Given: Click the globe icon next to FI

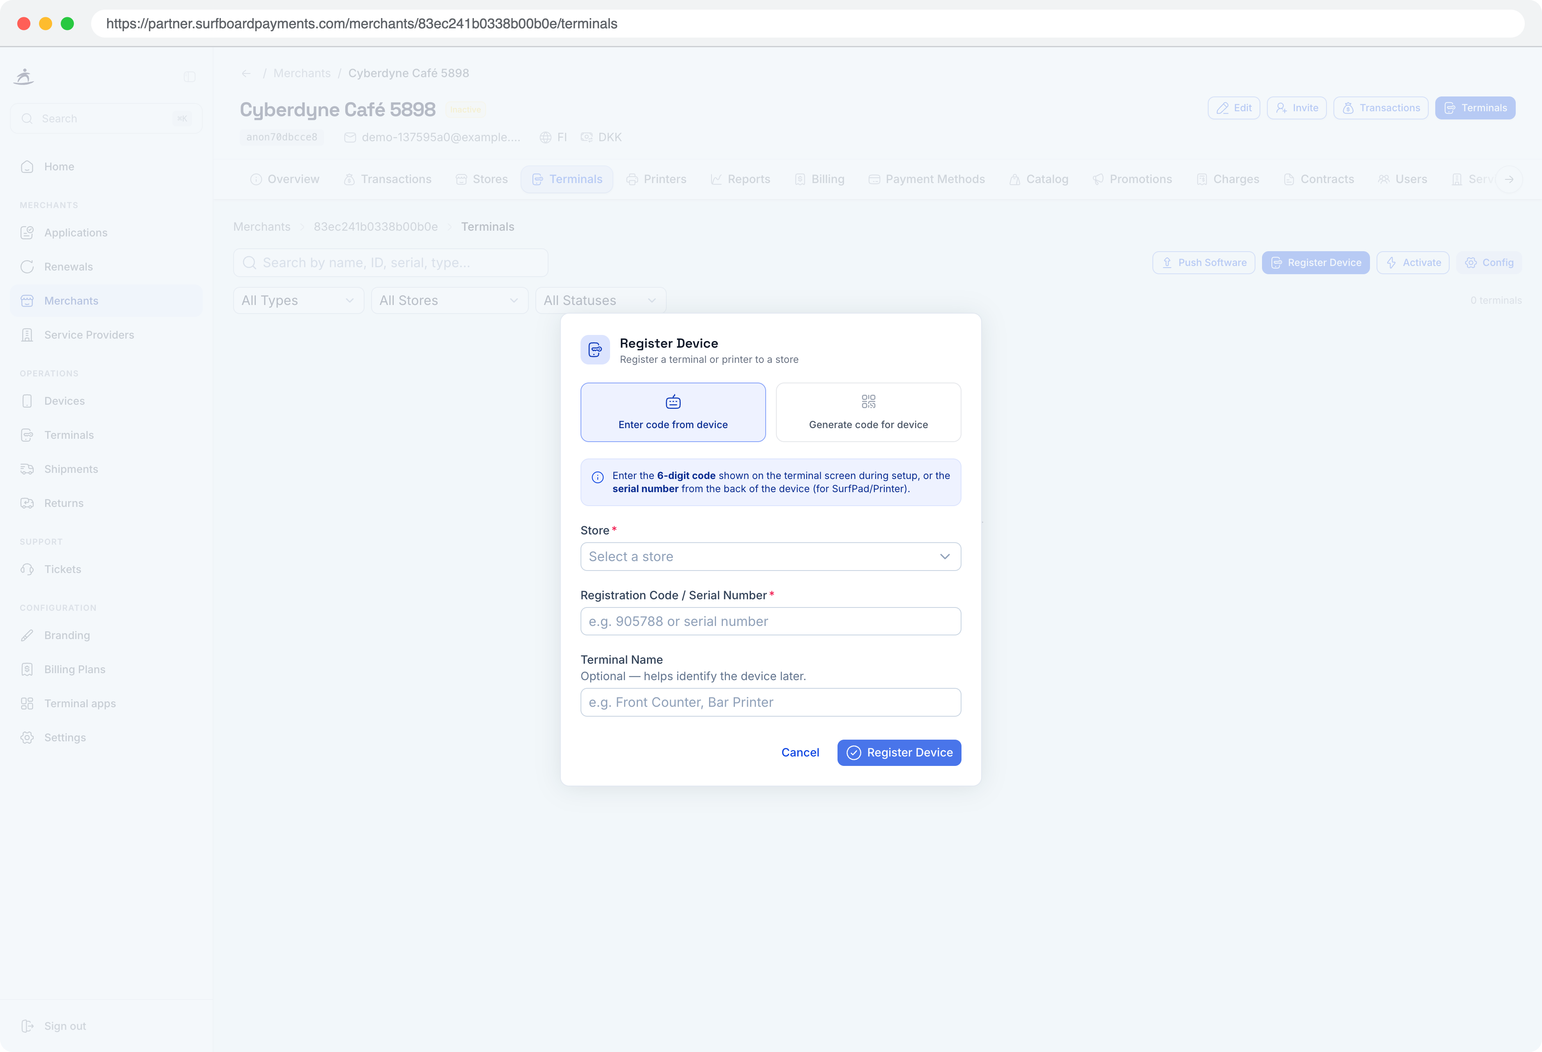Looking at the screenshot, I should (545, 138).
